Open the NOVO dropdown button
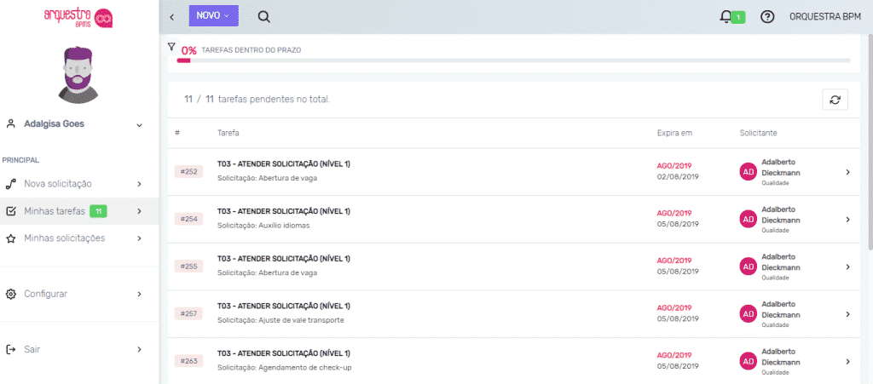The height and width of the screenshot is (384, 873). (x=213, y=16)
